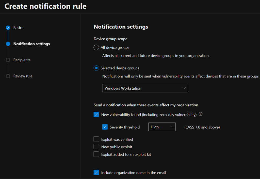
Task: Click the Basics completed step checkmark icon
Action: tap(8, 28)
